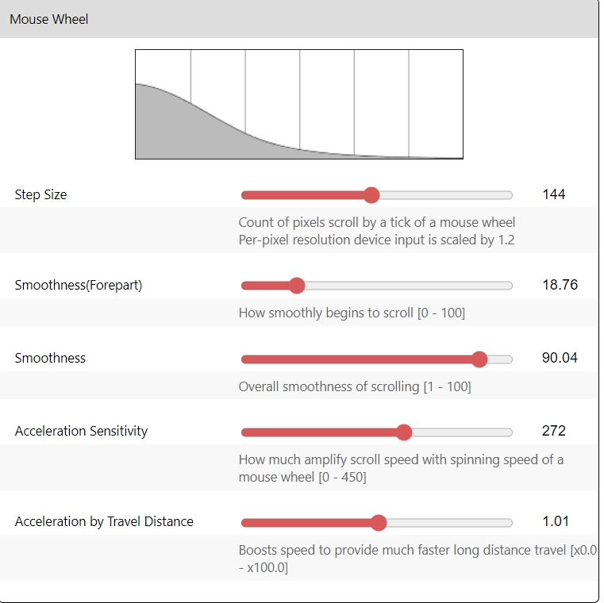Click the Acceleration by Travel Distance slider handle

click(x=379, y=522)
